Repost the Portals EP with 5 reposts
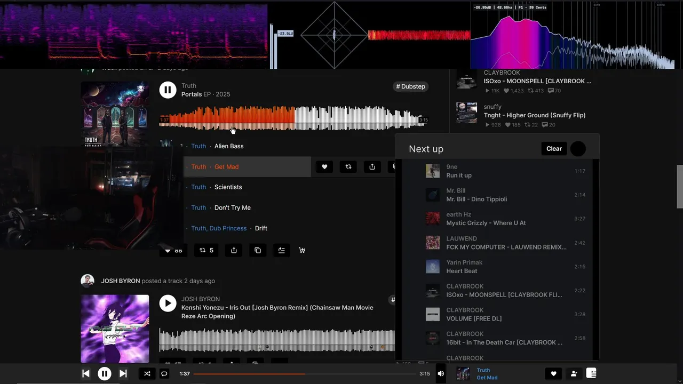 click(x=206, y=250)
